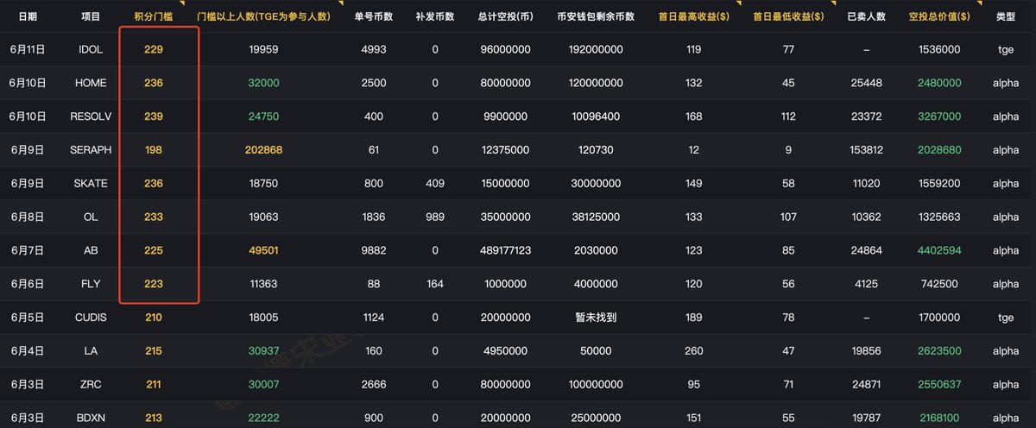Select the FLY threshold value 223
This screenshot has height=428, width=1036.
154,284
